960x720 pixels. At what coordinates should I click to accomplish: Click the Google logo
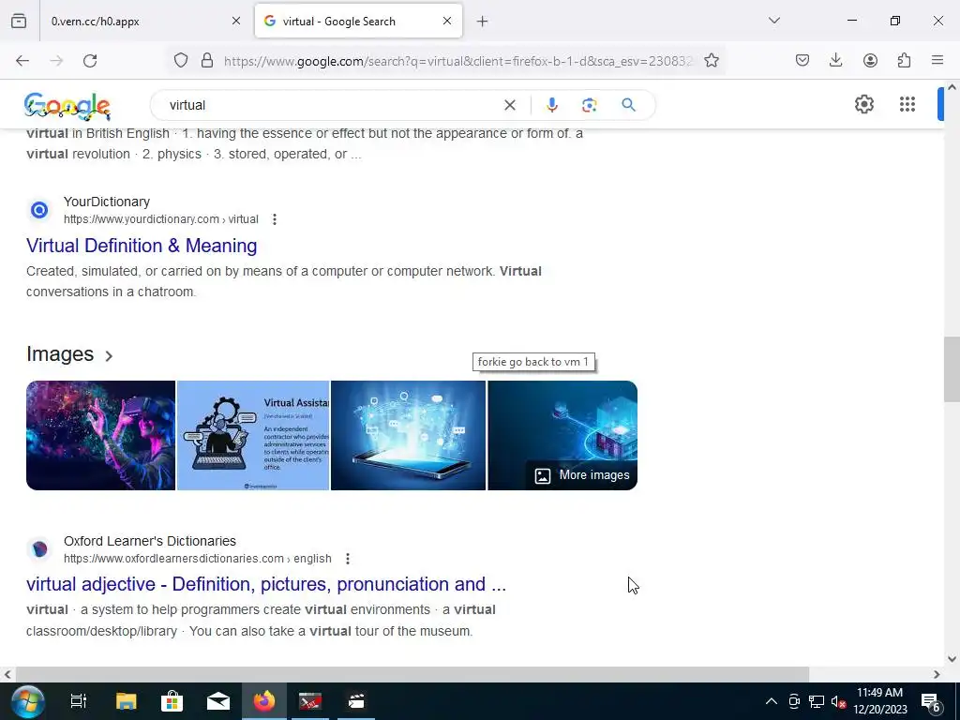click(67, 106)
